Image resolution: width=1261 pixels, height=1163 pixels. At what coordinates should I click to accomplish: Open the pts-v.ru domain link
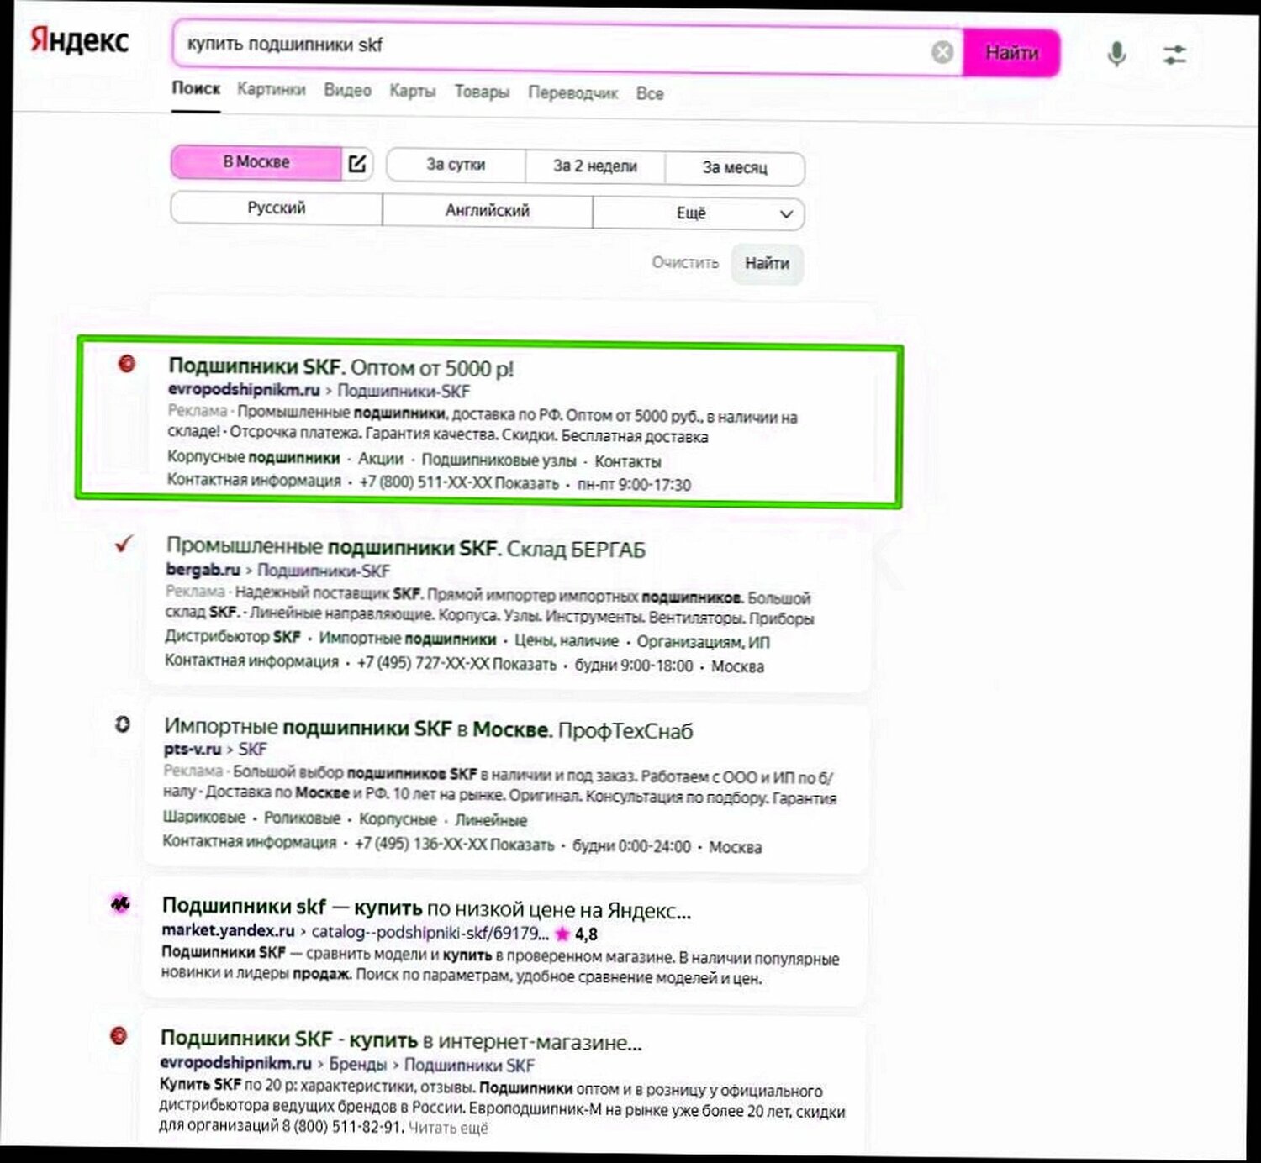[x=193, y=749]
